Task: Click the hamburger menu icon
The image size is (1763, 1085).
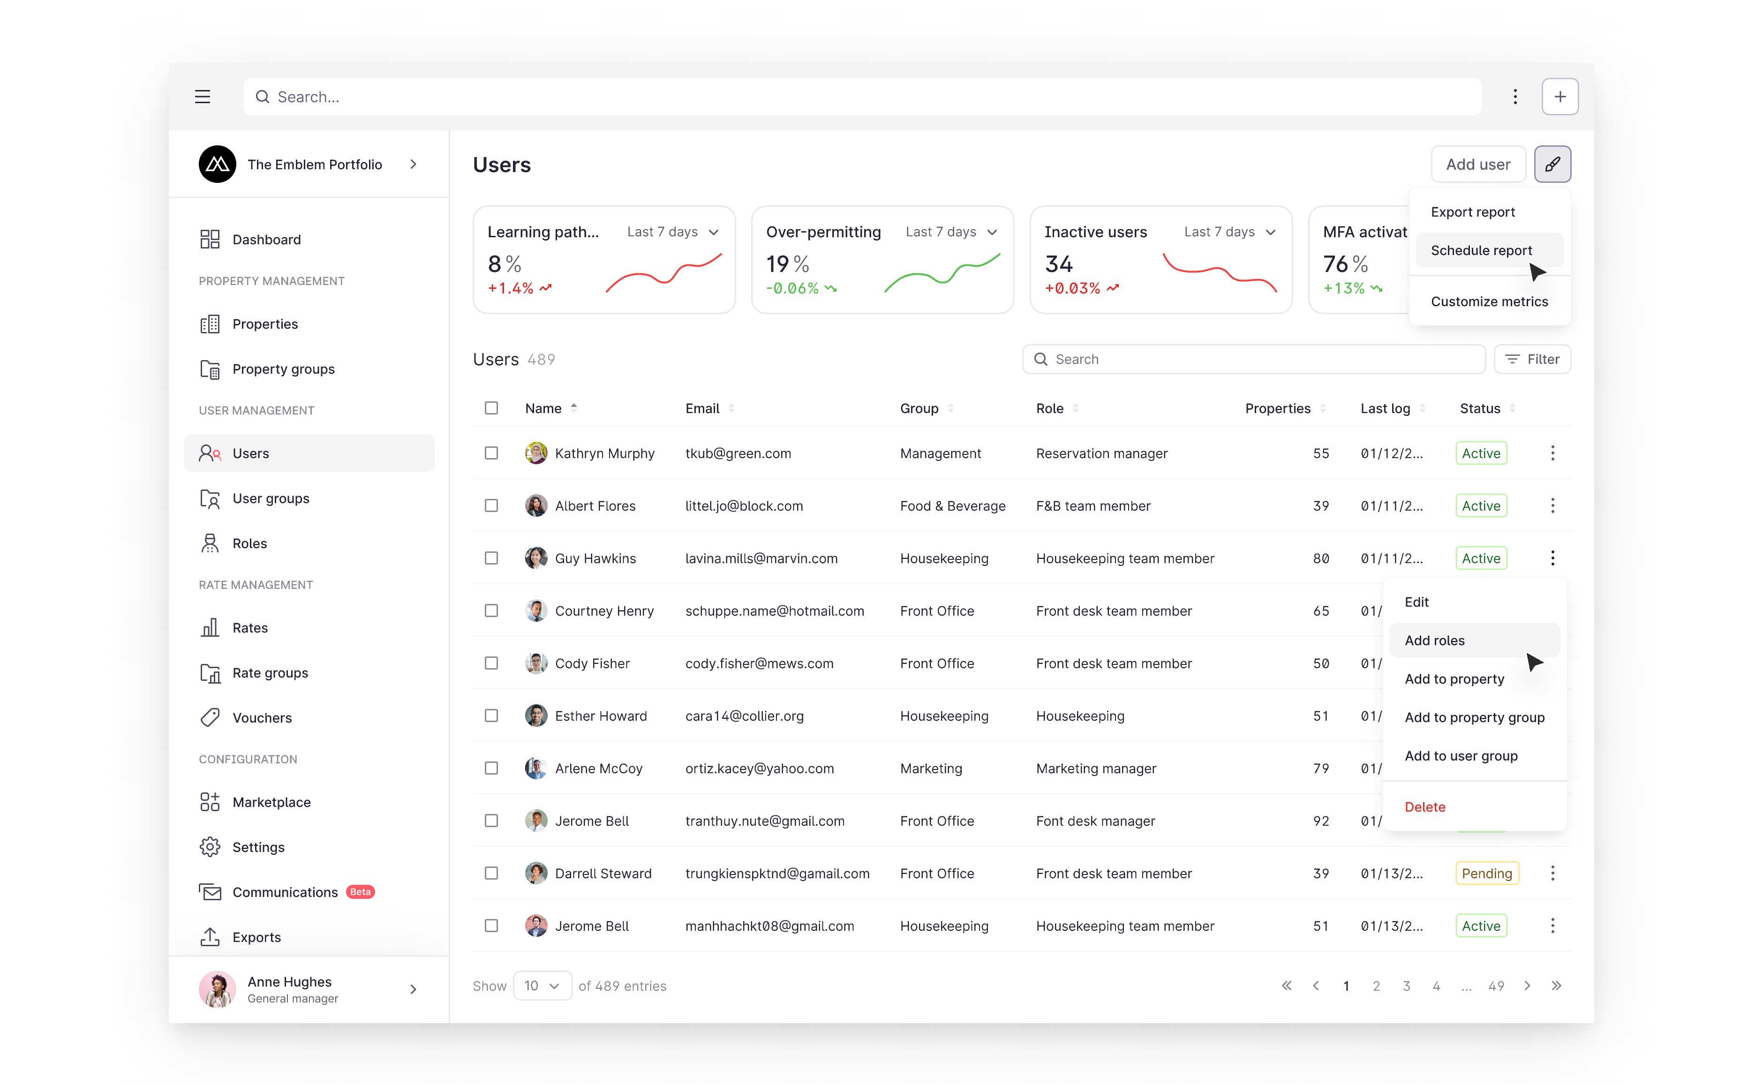Action: (x=203, y=97)
